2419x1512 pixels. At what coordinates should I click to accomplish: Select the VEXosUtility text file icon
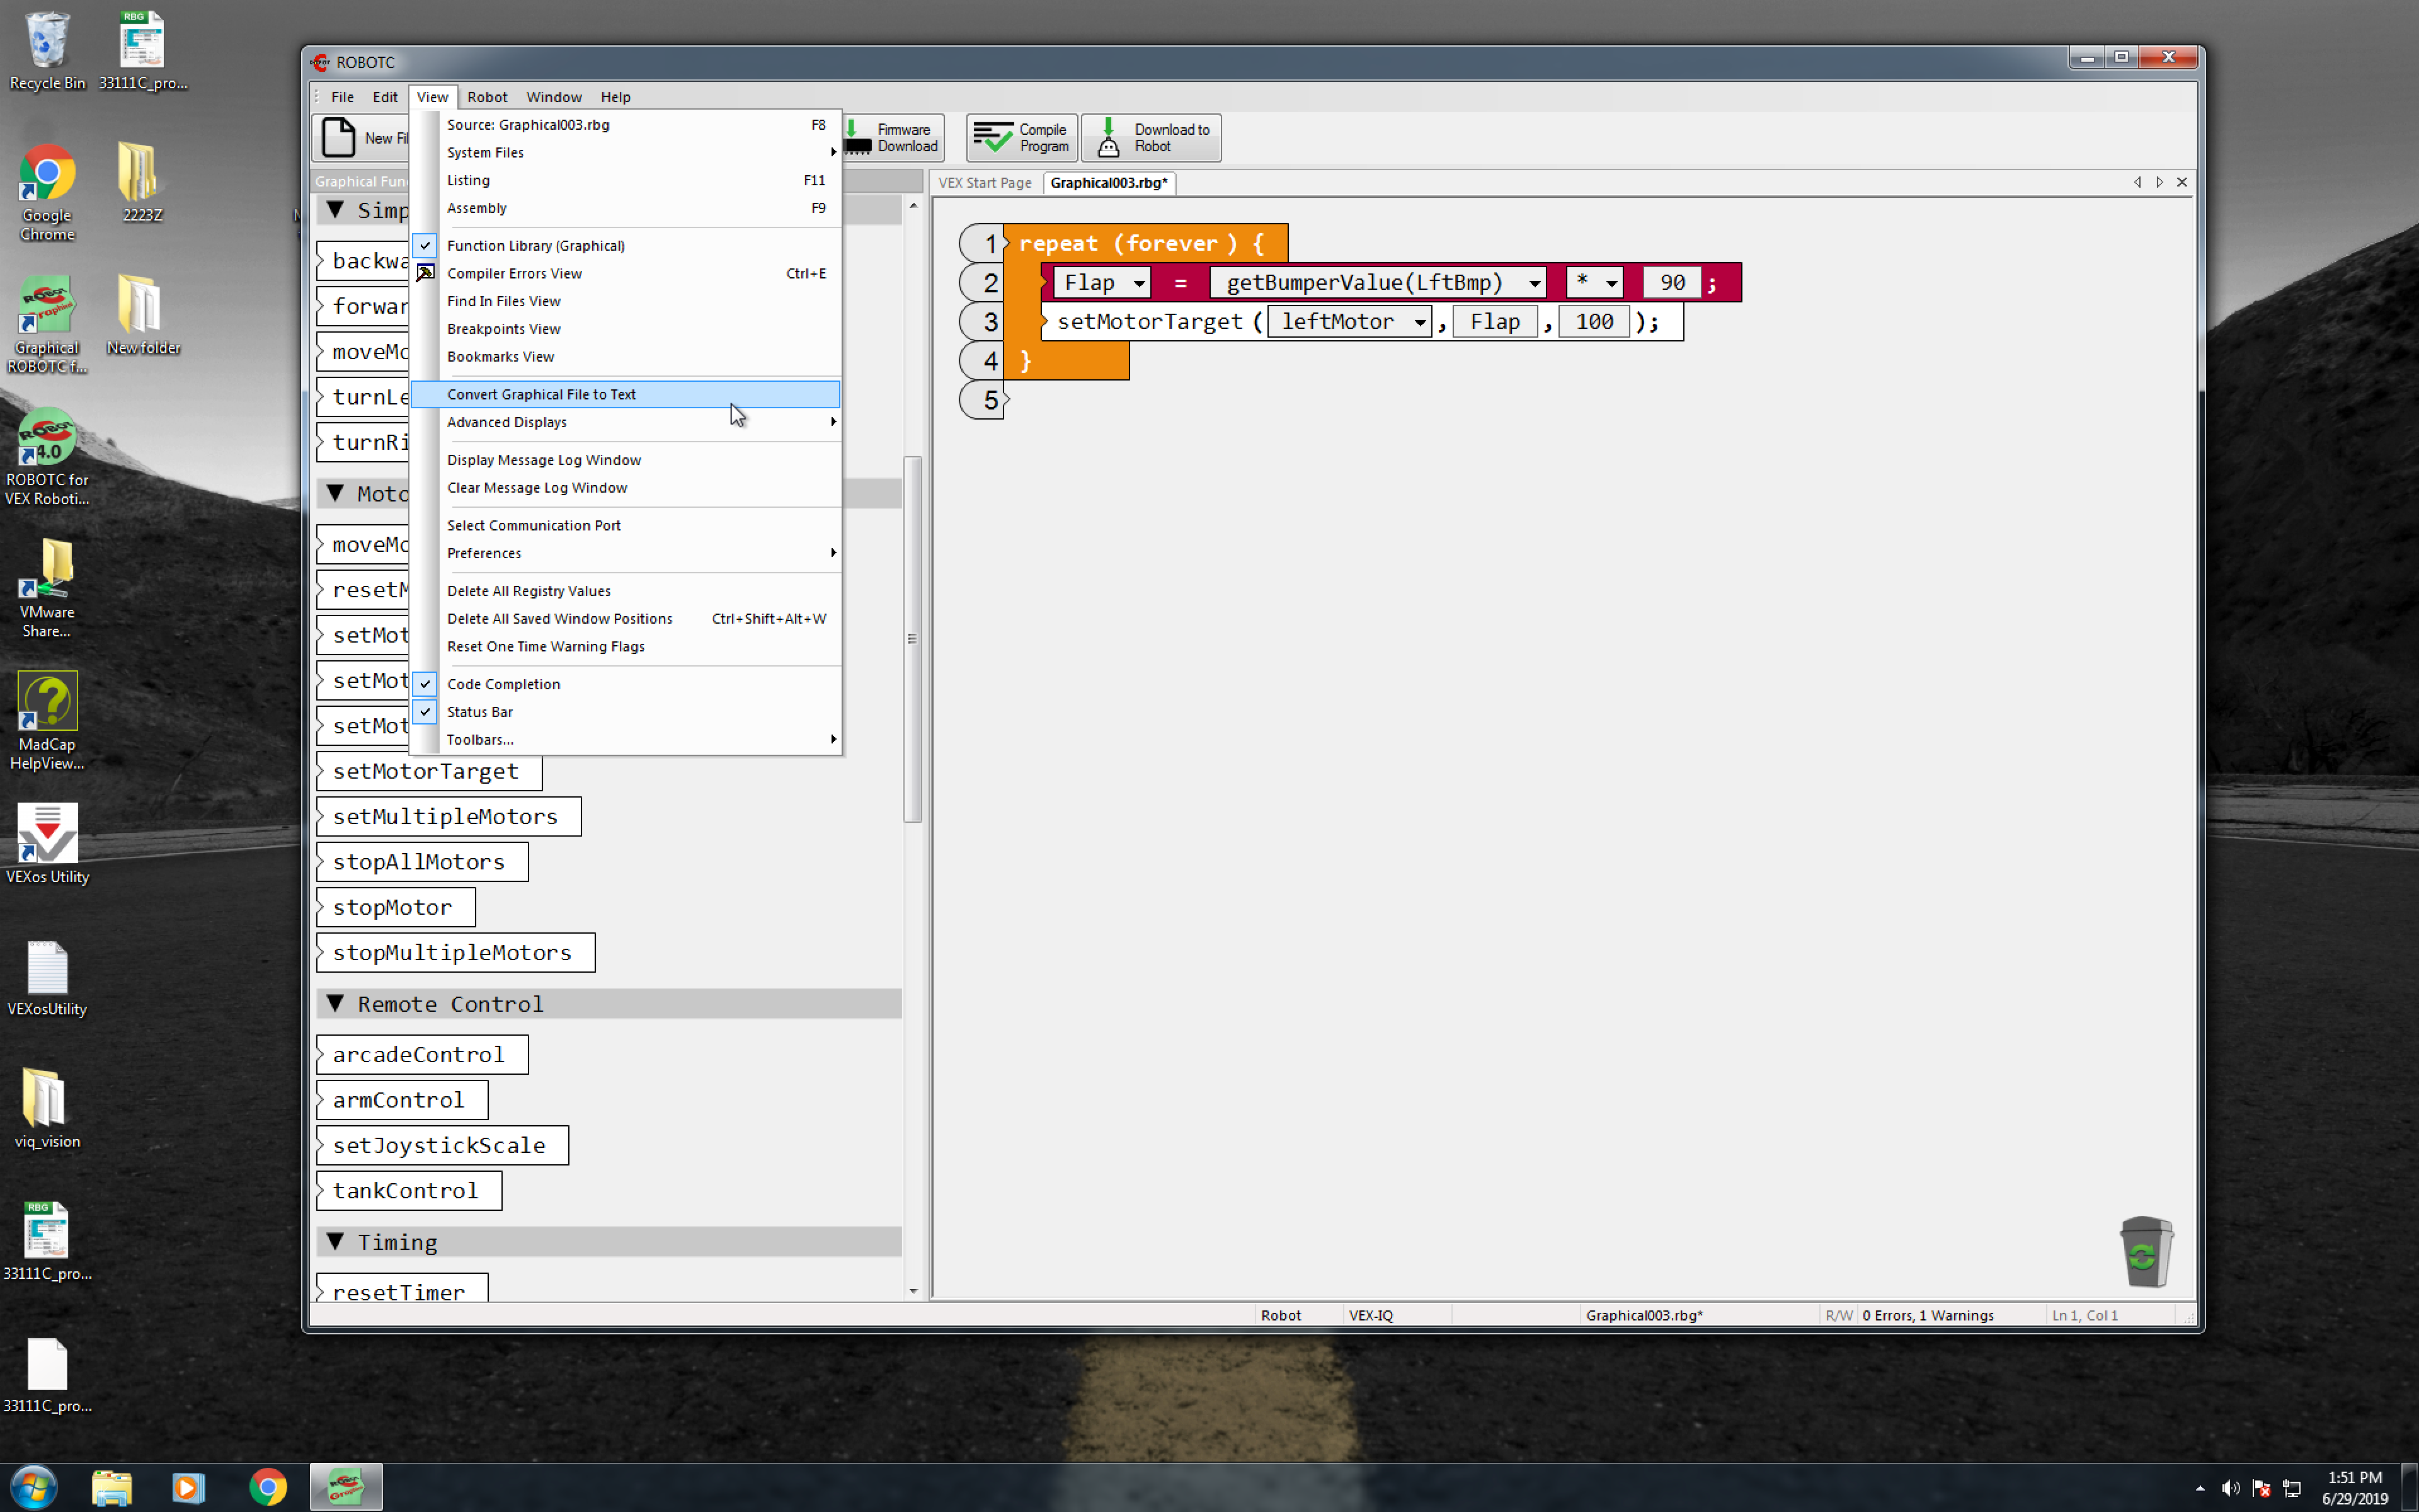click(47, 978)
